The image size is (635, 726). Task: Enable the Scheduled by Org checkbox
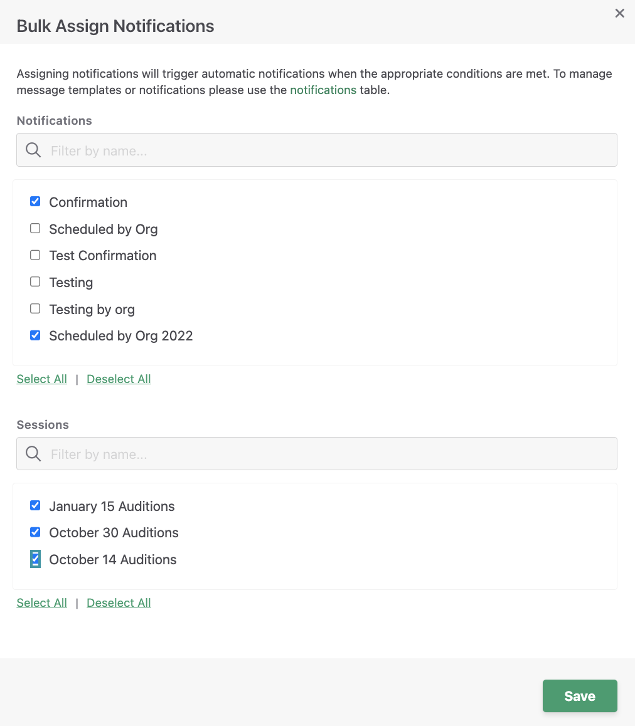[x=35, y=228]
